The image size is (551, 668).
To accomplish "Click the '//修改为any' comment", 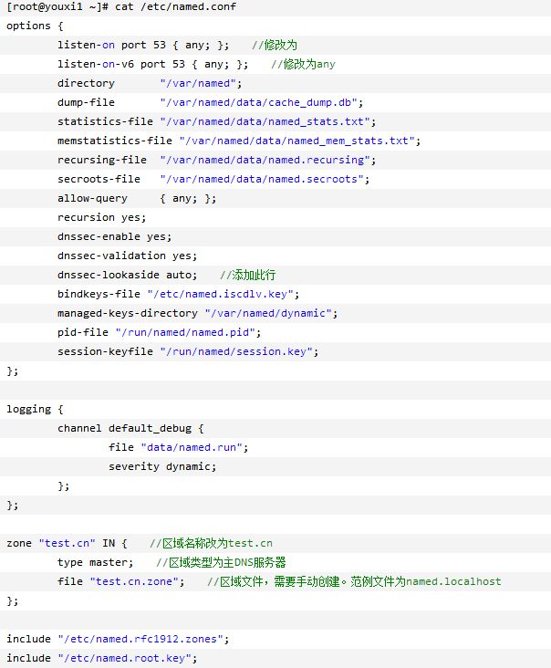I will 303,64.
